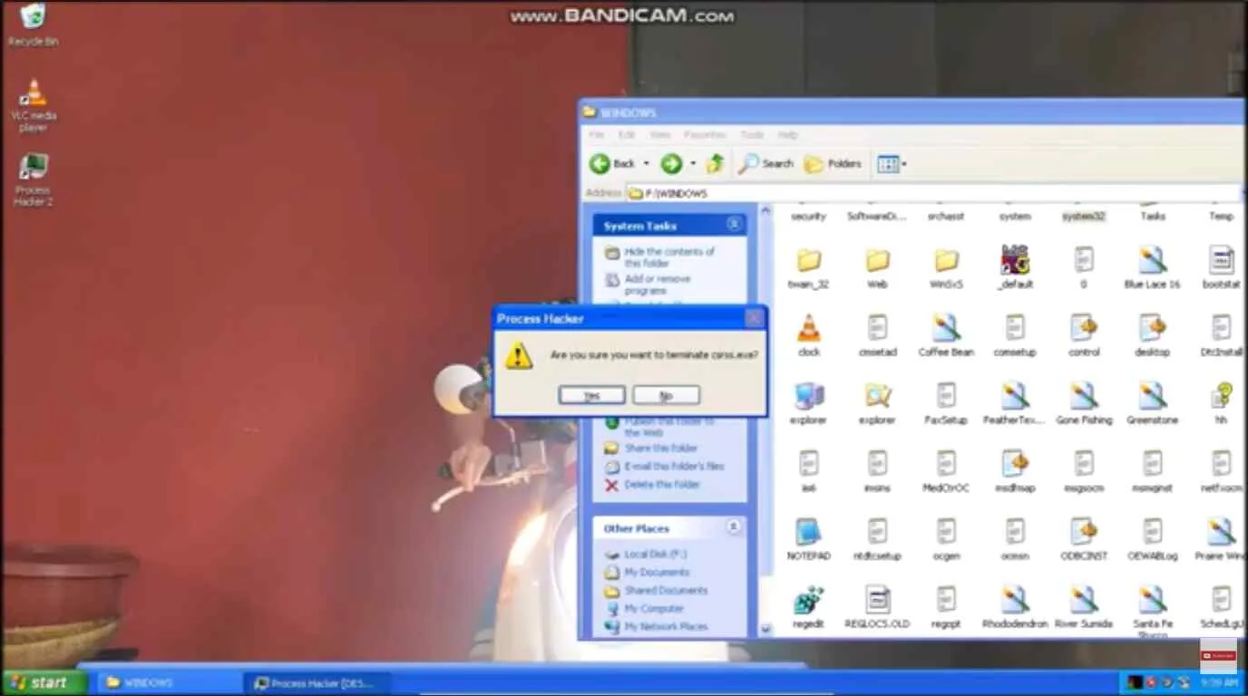
Task: Click the green Forward arrow button
Action: click(671, 164)
